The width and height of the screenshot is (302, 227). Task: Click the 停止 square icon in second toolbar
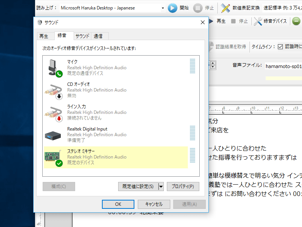click(x=233, y=21)
